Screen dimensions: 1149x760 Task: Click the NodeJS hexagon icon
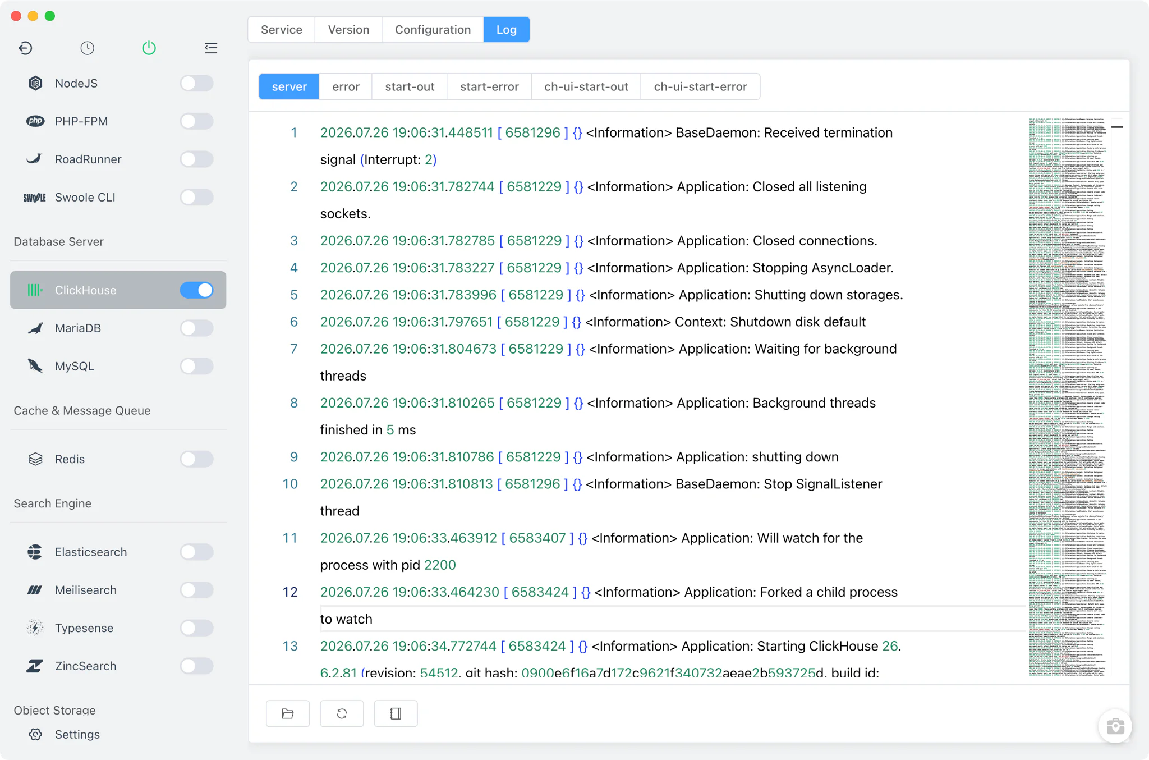coord(35,83)
